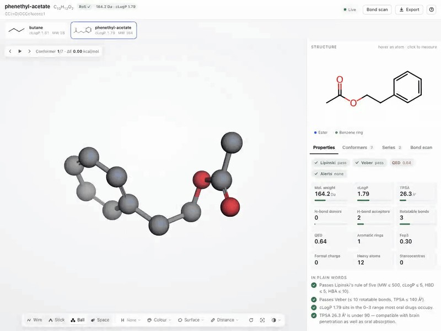Switch to Wire display style

(35, 320)
